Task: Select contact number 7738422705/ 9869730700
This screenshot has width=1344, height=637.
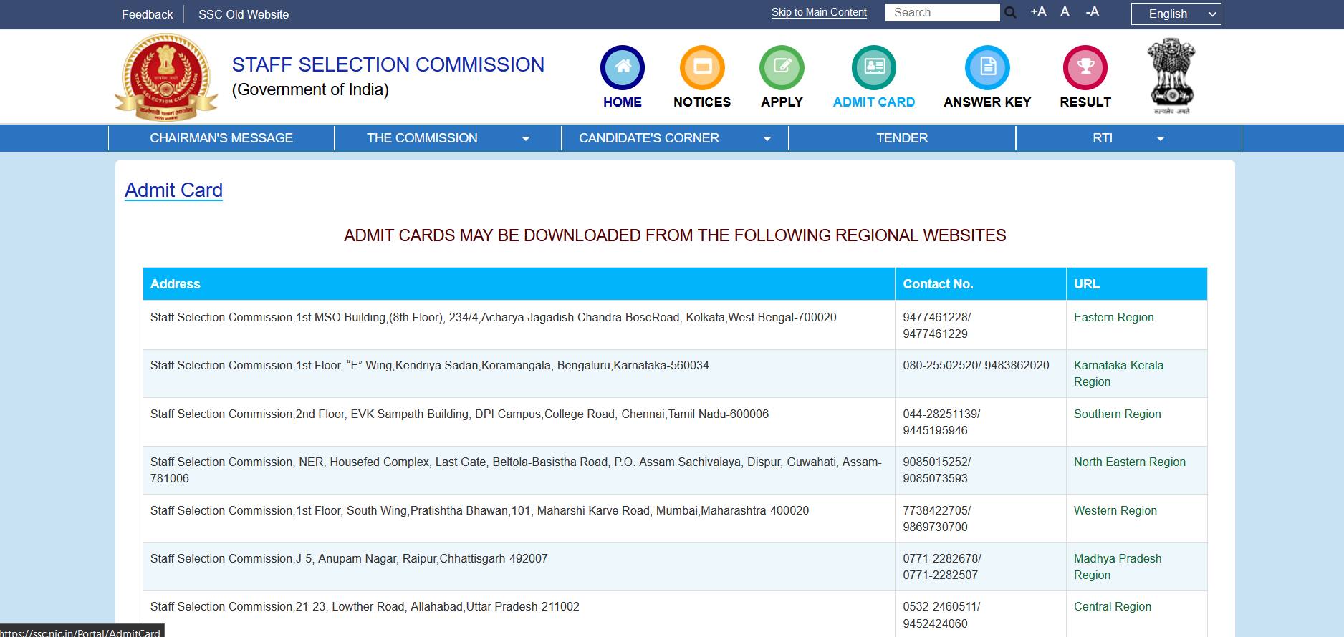Action: [937, 518]
